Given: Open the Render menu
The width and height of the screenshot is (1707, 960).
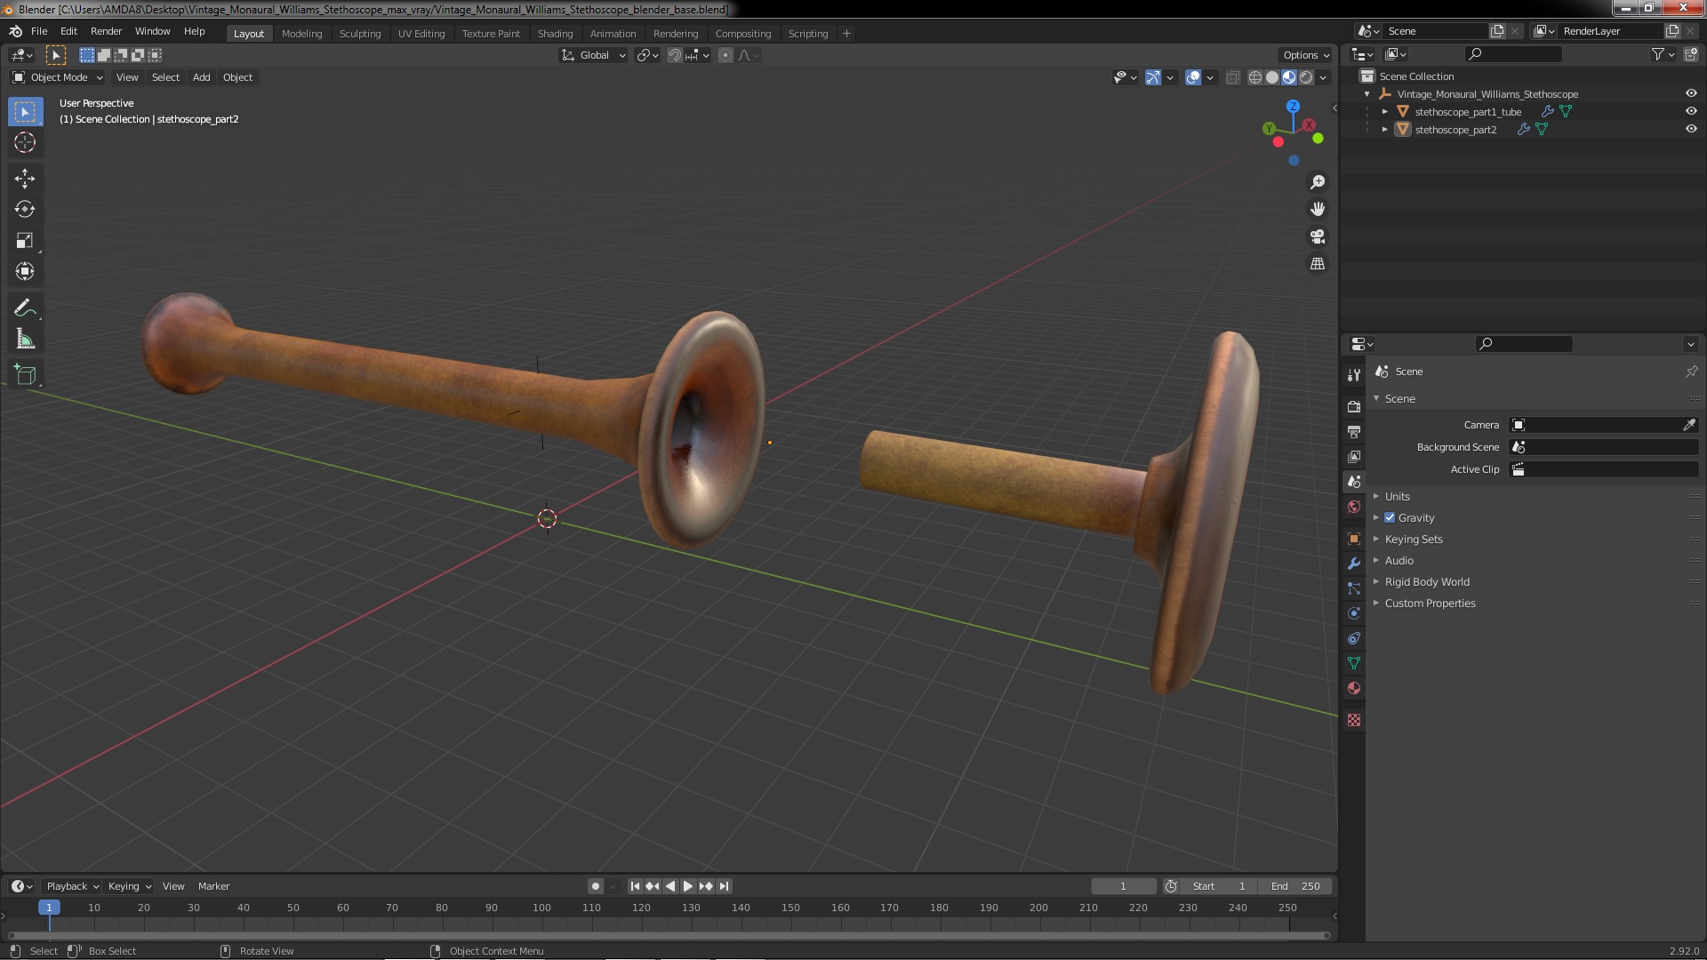Looking at the screenshot, I should click(x=106, y=31).
